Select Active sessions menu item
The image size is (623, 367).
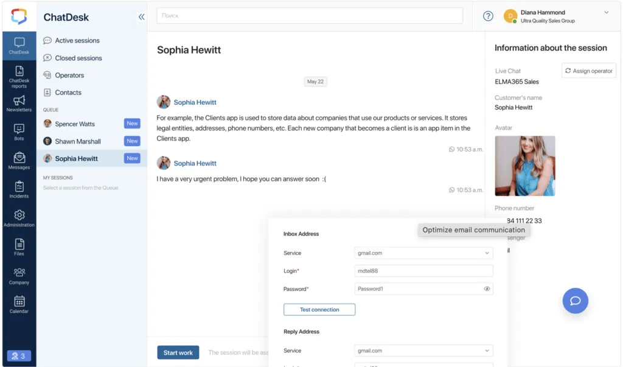click(77, 41)
